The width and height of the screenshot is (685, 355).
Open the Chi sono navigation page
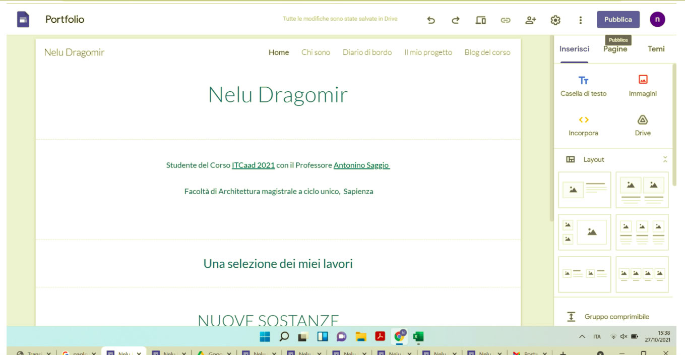316,52
